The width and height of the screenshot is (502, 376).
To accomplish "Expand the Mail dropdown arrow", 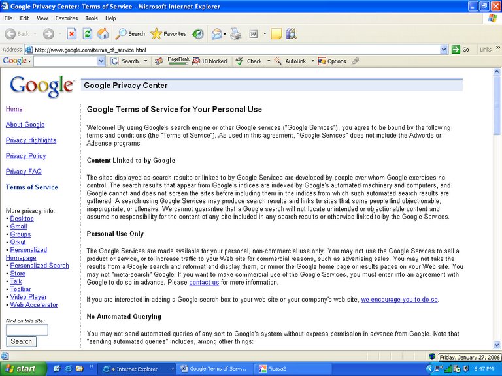I will pos(225,33).
